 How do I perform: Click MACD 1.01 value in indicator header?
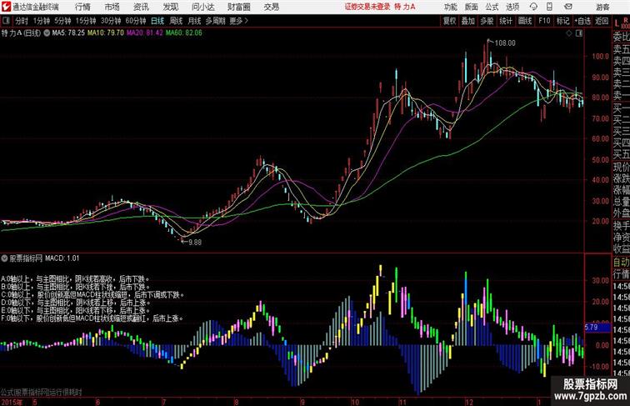[62, 258]
